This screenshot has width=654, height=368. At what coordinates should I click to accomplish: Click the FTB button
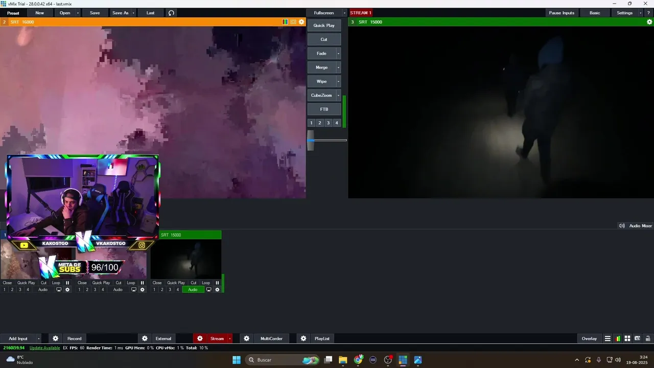(x=324, y=109)
